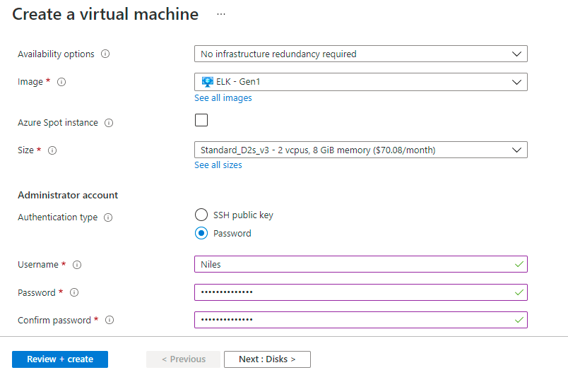The width and height of the screenshot is (568, 382).
Task: Click the Username field containing Niles
Action: [x=353, y=264]
